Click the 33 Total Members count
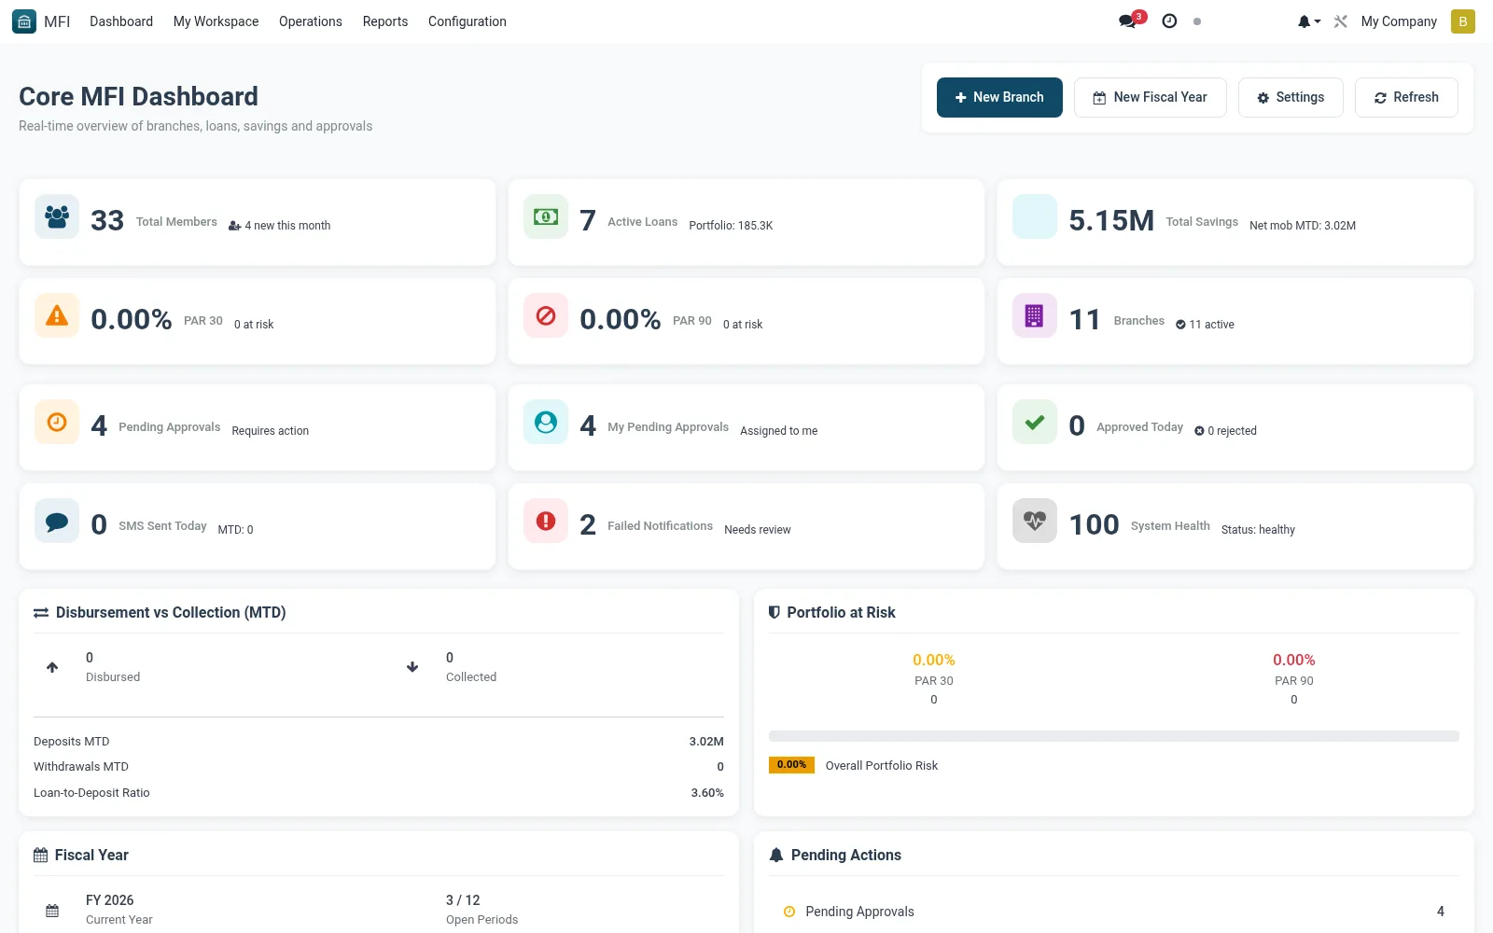 click(x=107, y=220)
